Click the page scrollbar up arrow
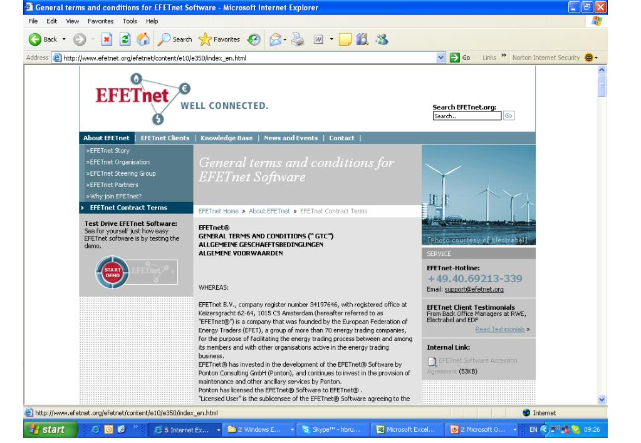Image resolution: width=641 pixels, height=443 pixels. pyautogui.click(x=602, y=70)
